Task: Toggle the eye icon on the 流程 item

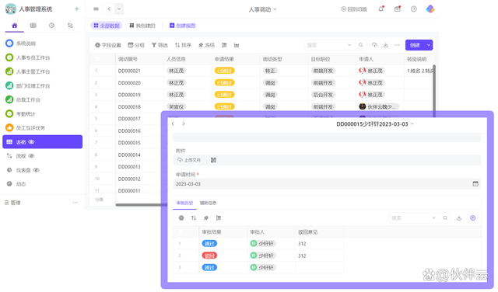Action: click(31, 156)
